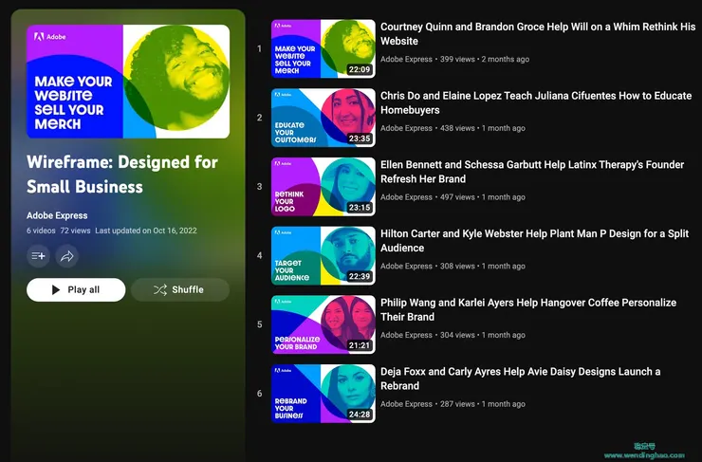Open the large playlist cover thumbnail
The width and height of the screenshot is (702, 462).
pos(128,82)
